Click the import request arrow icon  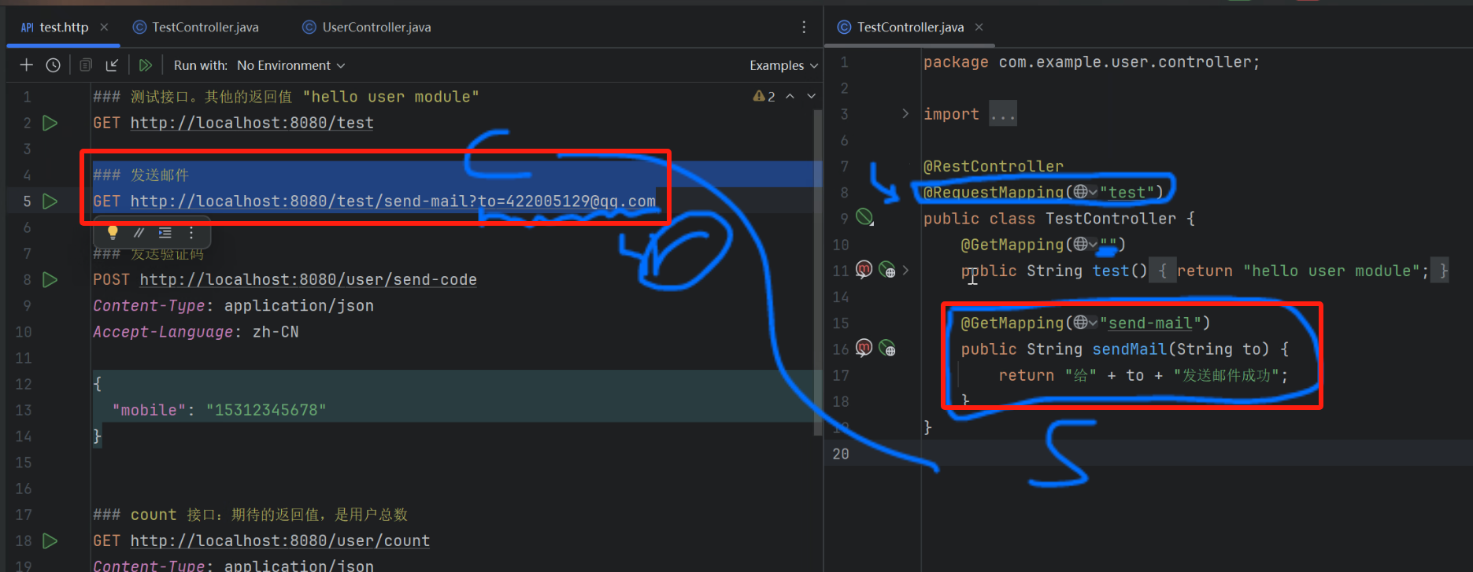(x=112, y=65)
